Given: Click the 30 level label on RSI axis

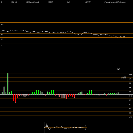Looking at the screenshot, I should click(2, 39).
